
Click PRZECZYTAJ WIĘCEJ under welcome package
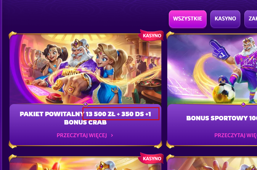82,135
